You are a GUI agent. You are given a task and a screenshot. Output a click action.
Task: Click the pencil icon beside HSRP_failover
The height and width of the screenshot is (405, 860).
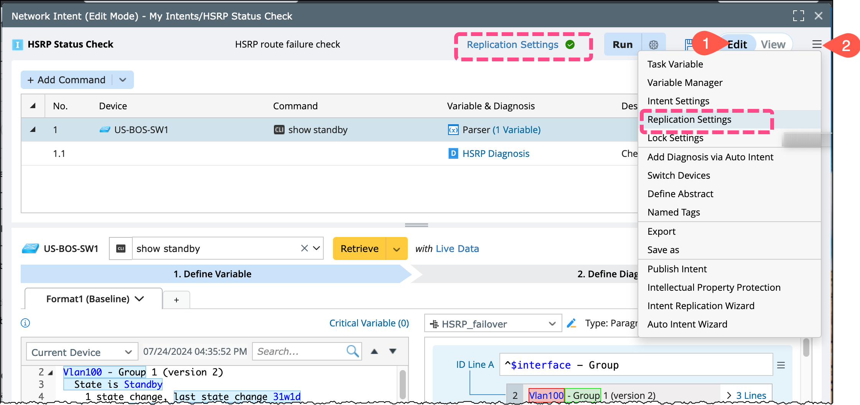point(572,323)
